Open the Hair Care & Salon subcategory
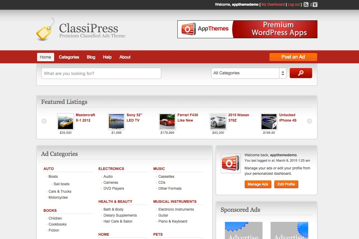Screen dimensions: 359x239 (x=118, y=221)
